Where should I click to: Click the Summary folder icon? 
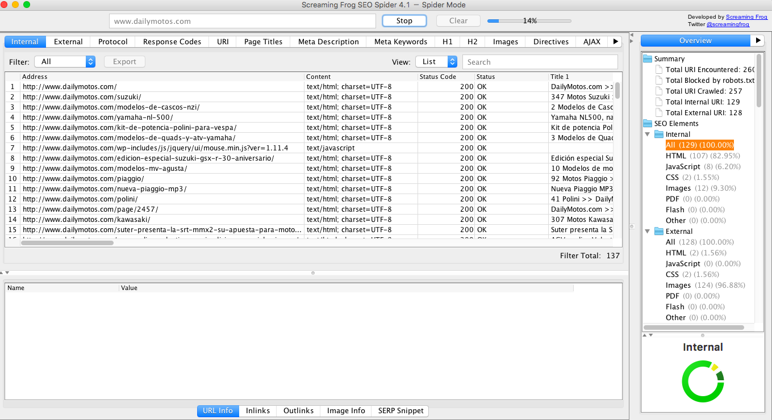(648, 58)
